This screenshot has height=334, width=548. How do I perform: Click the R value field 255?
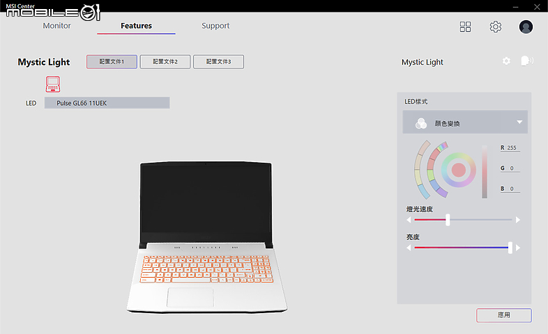click(x=512, y=148)
